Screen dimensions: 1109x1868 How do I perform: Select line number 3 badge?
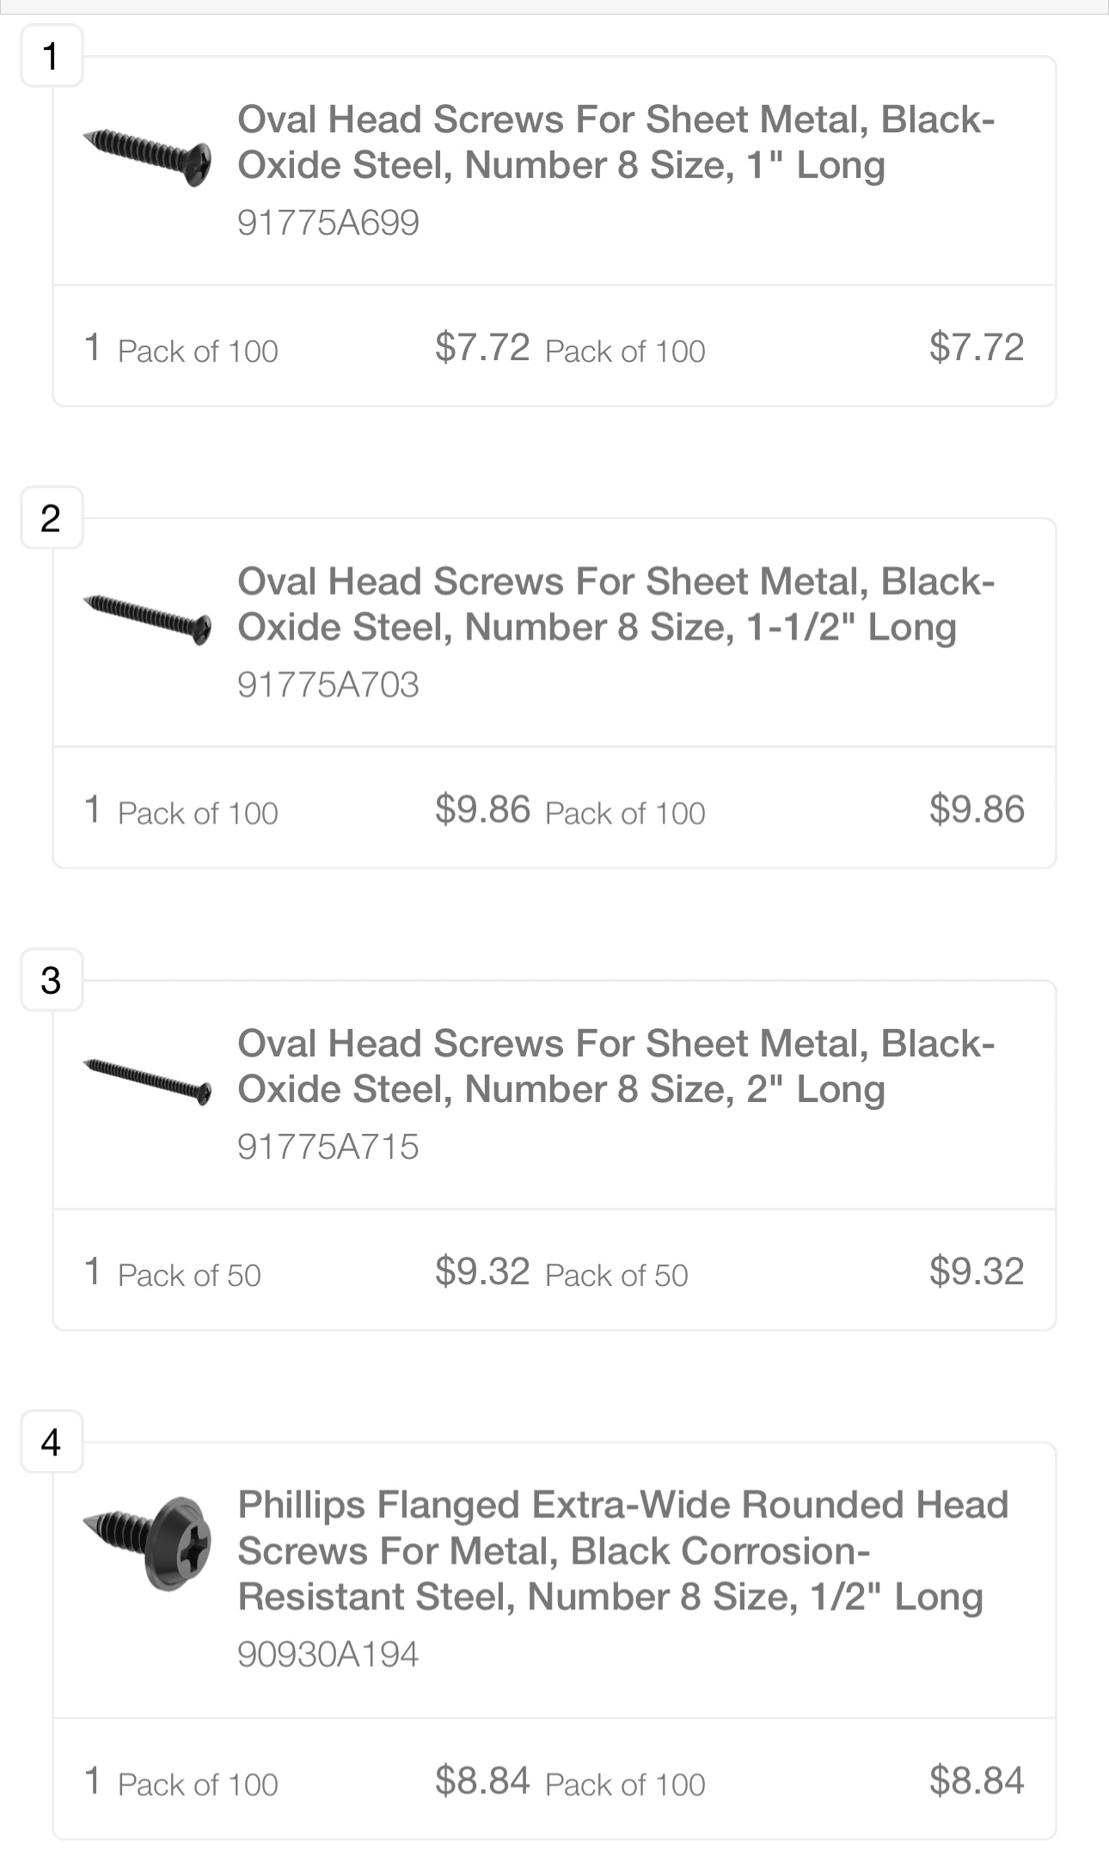click(x=52, y=980)
